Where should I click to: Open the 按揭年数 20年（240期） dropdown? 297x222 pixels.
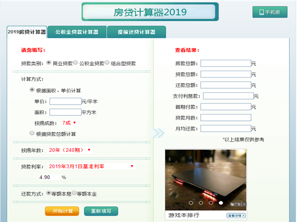[70, 150]
